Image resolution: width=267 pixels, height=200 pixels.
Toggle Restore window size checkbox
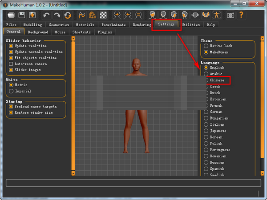pyautogui.click(x=11, y=112)
